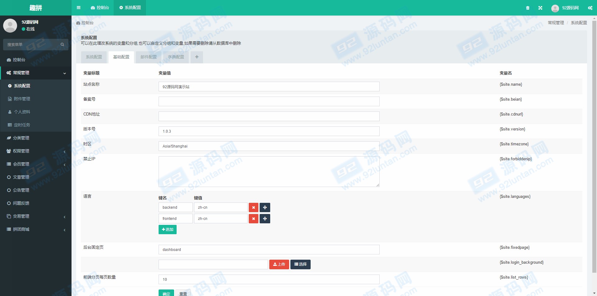Toggle the sidebar hamburger menu icon

point(78,8)
